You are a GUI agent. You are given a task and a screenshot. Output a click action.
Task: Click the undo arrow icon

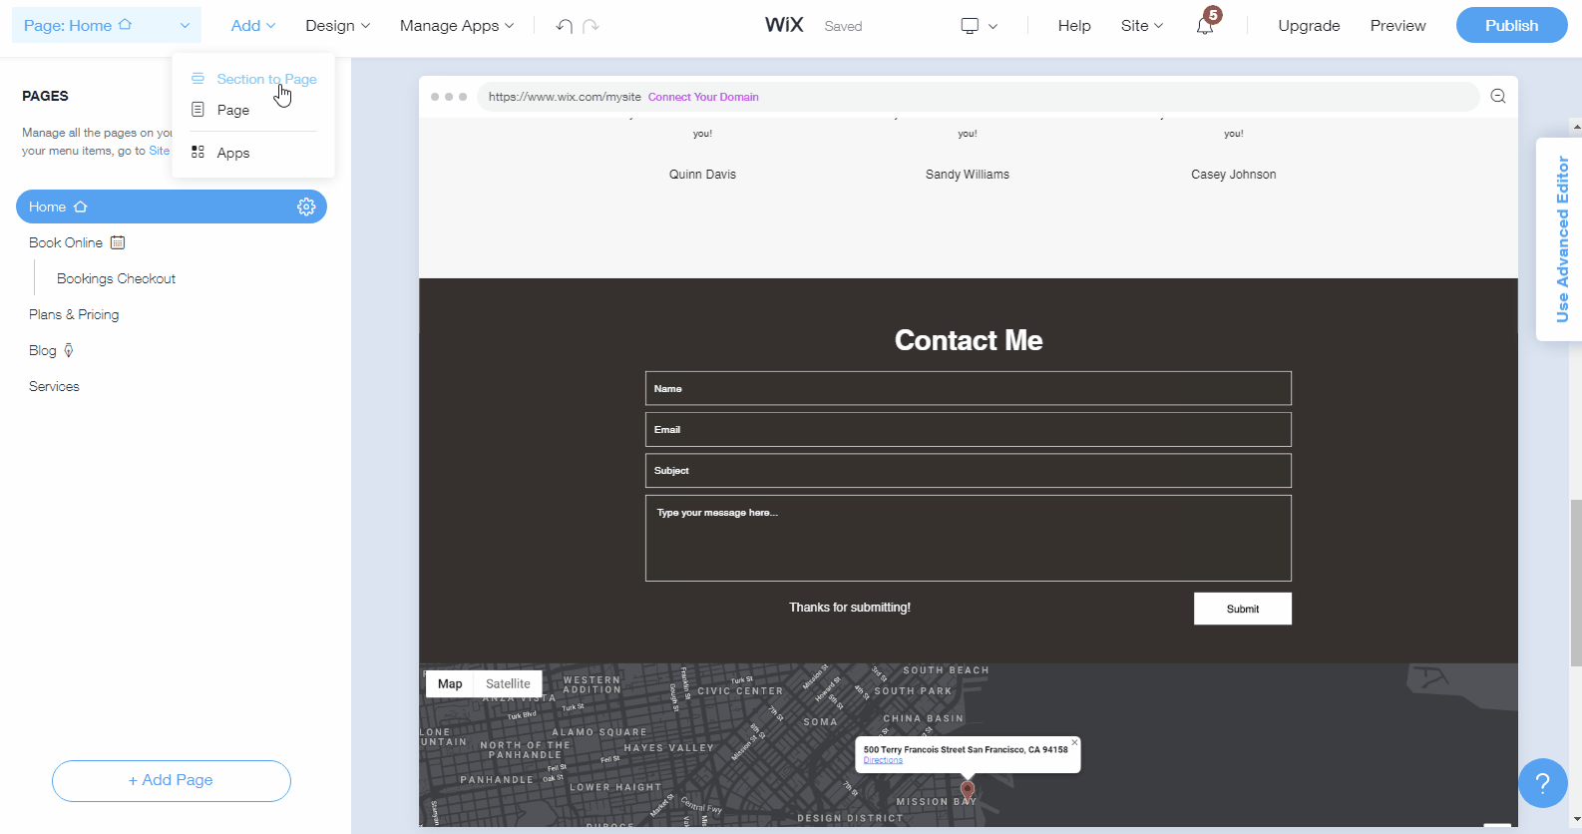pyautogui.click(x=565, y=26)
